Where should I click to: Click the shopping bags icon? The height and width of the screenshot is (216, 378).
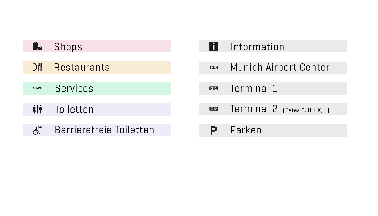point(38,46)
